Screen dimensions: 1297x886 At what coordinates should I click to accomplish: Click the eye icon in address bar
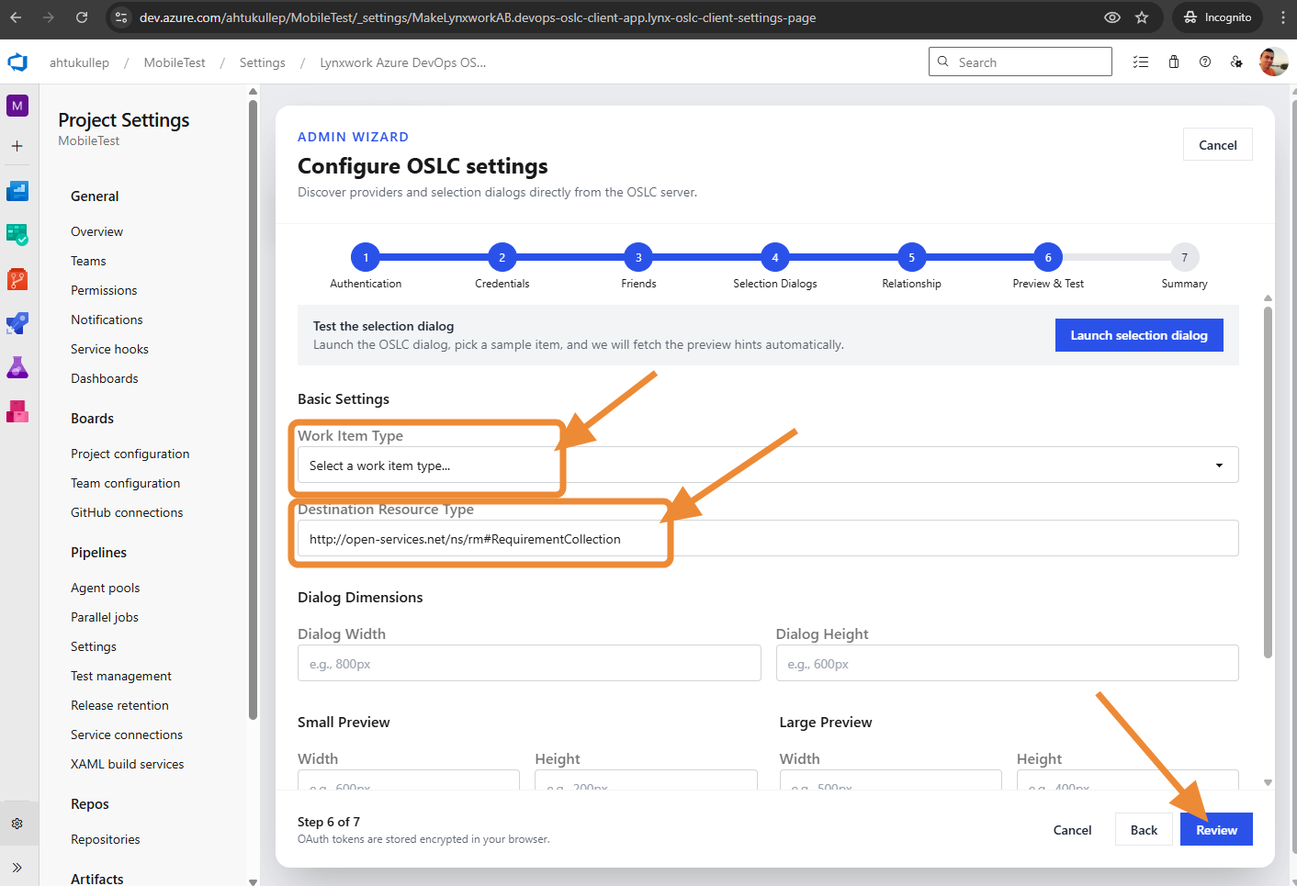point(1112,17)
